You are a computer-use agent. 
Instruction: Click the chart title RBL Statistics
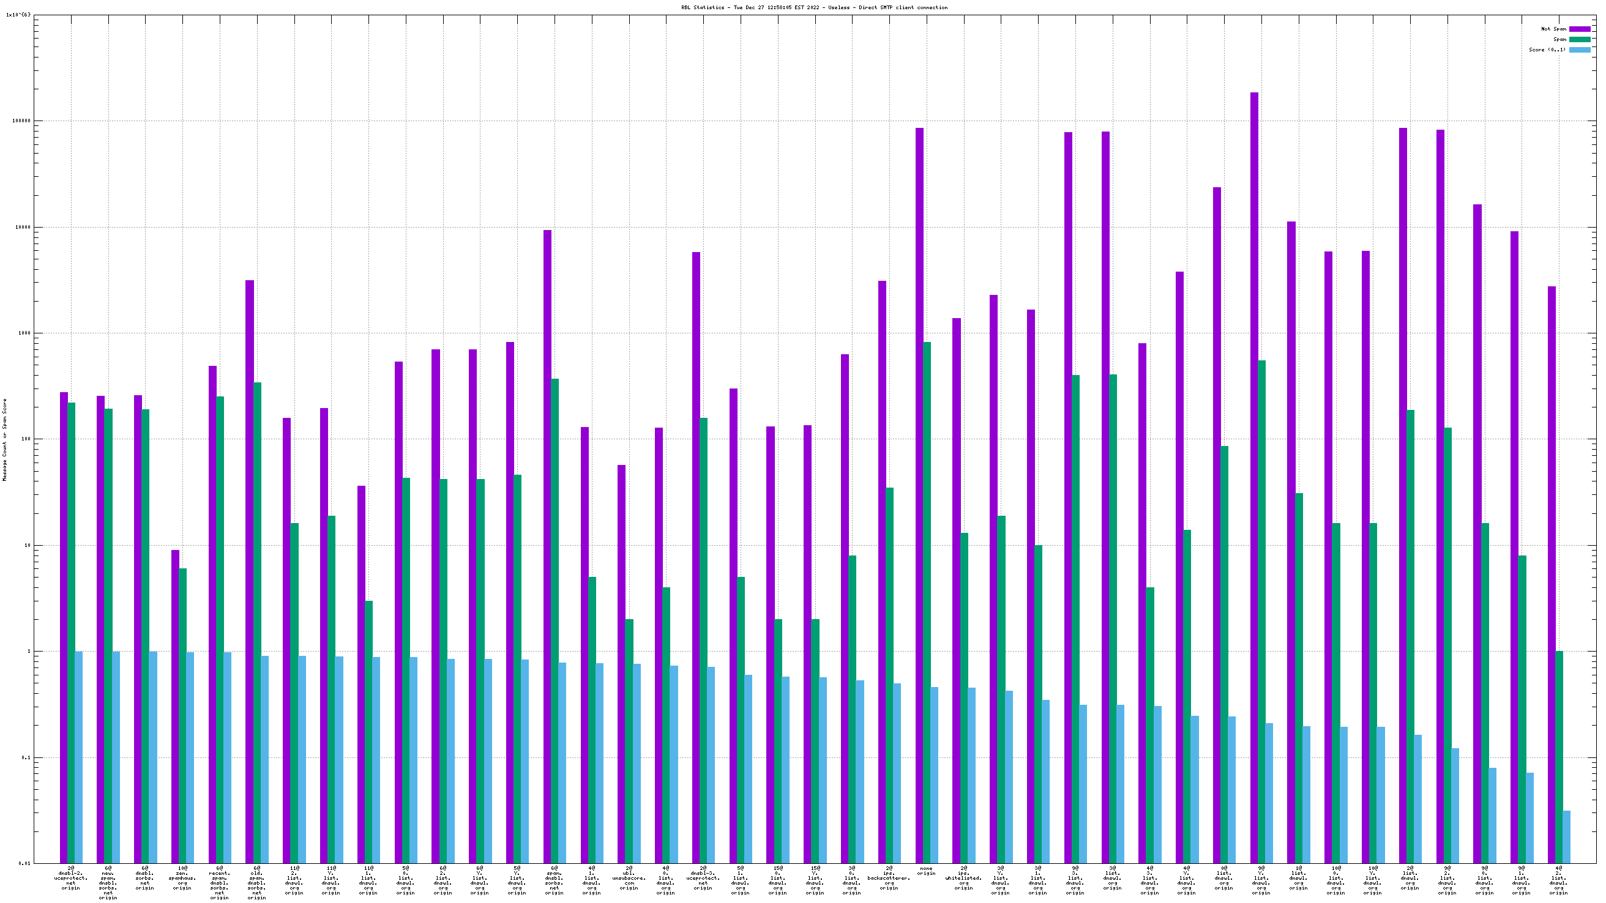pos(813,7)
